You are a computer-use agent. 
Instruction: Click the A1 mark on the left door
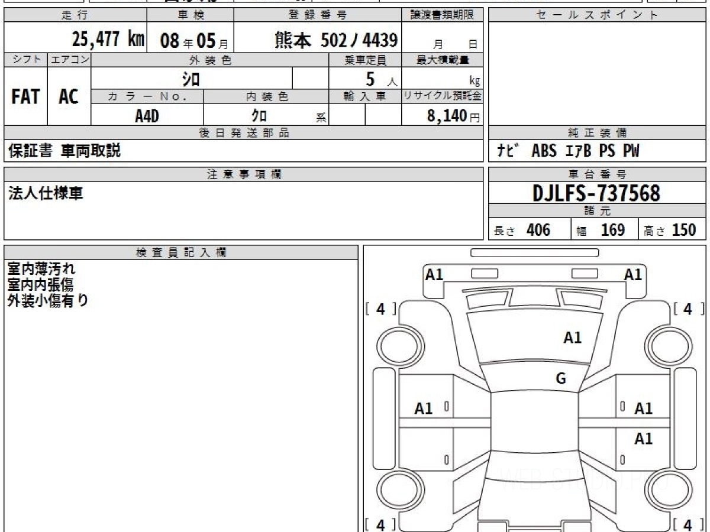pyautogui.click(x=424, y=408)
